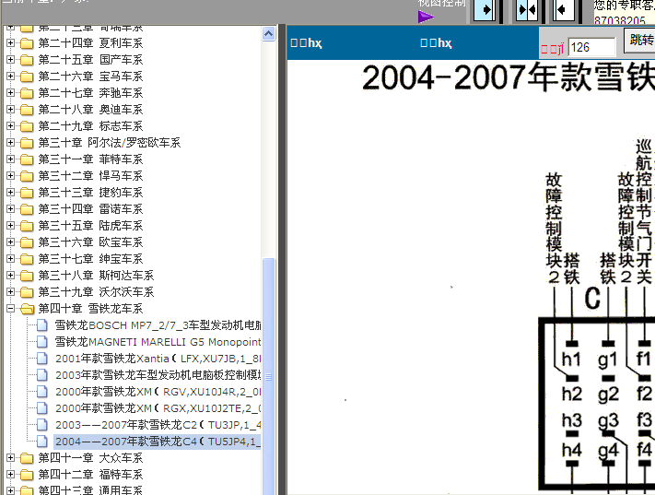
Task: Open 第四十一章 大众车系 chapter
Action: point(90,458)
